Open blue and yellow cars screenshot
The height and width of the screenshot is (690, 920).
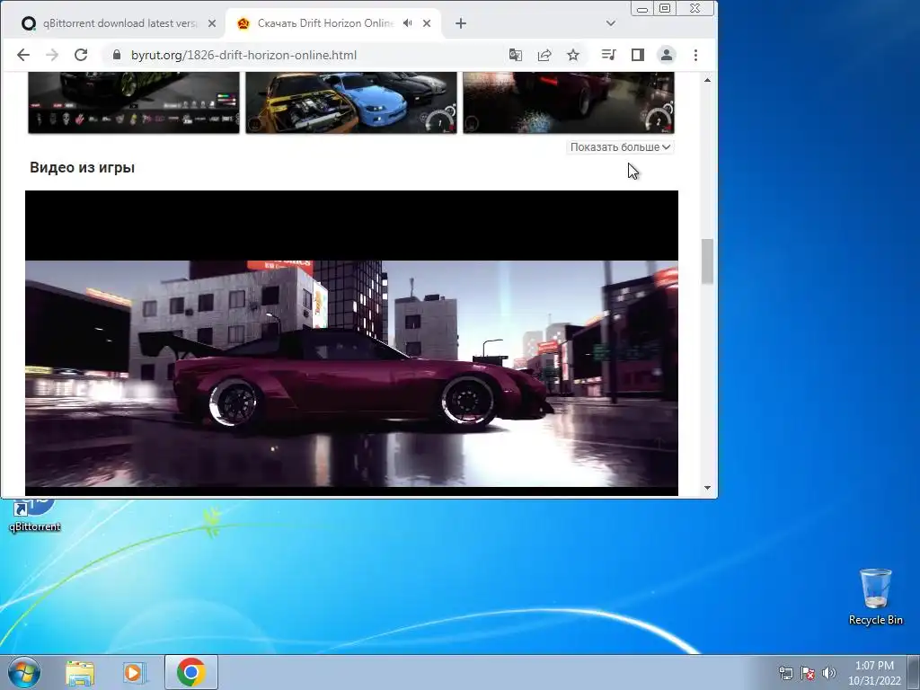[351, 102]
